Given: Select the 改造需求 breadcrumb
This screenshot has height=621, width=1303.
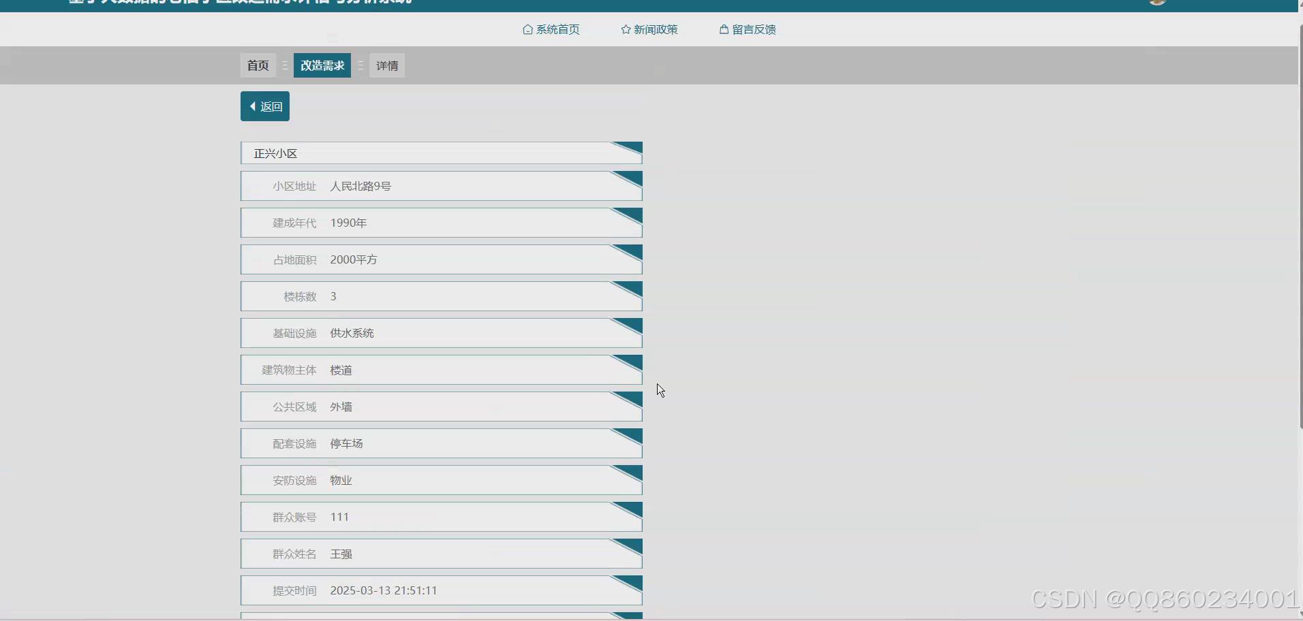Looking at the screenshot, I should click(322, 65).
